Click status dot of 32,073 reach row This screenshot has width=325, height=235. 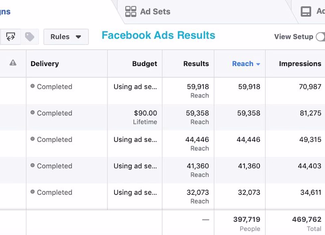32,192
